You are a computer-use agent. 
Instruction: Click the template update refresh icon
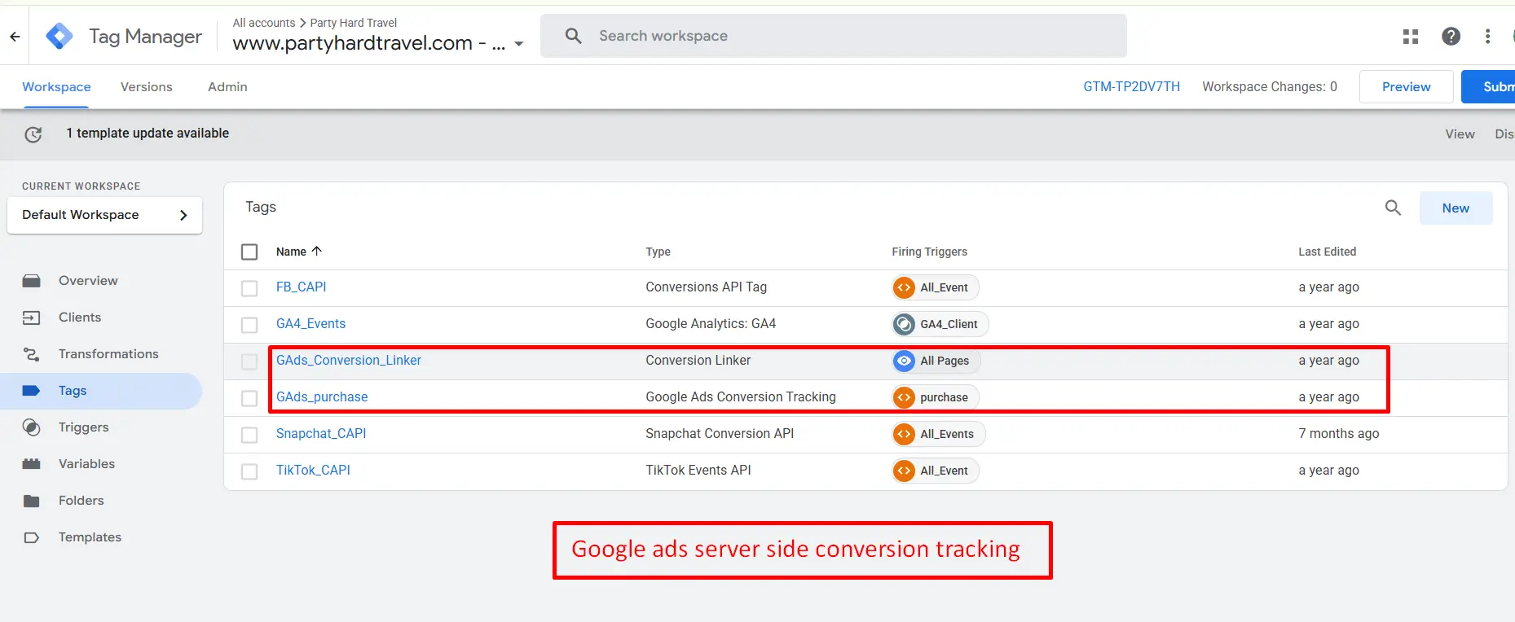(33, 134)
